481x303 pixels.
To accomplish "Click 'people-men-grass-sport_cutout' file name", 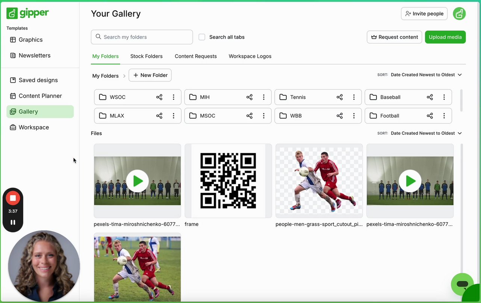I will [x=319, y=224].
